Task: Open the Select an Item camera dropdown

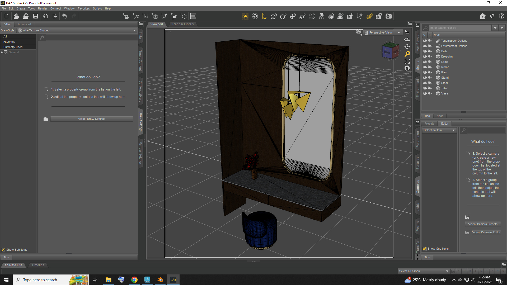Action: 439,130
